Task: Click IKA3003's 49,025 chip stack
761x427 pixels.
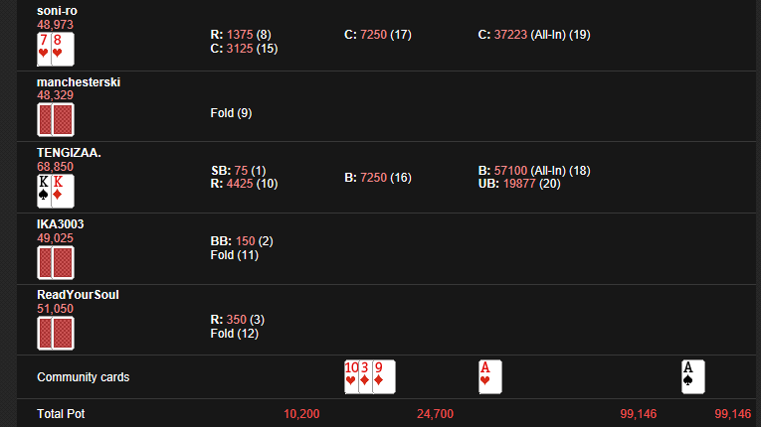Action: click(x=55, y=238)
